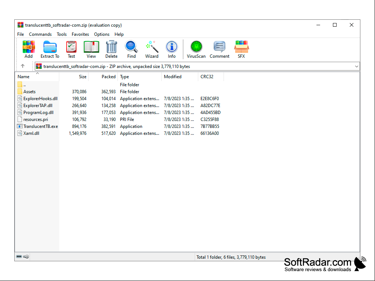This screenshot has height=281, width=375.
Task: Go up one folder level arrow
Action: click(x=23, y=66)
